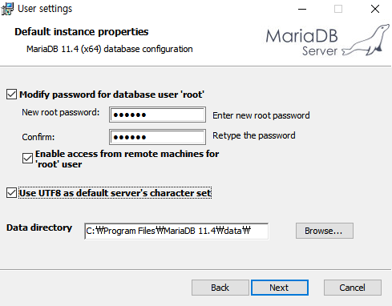Click the 'Use UTF8' checkbox label text
Viewport: 392px width, 306px height.
[x=115, y=193]
